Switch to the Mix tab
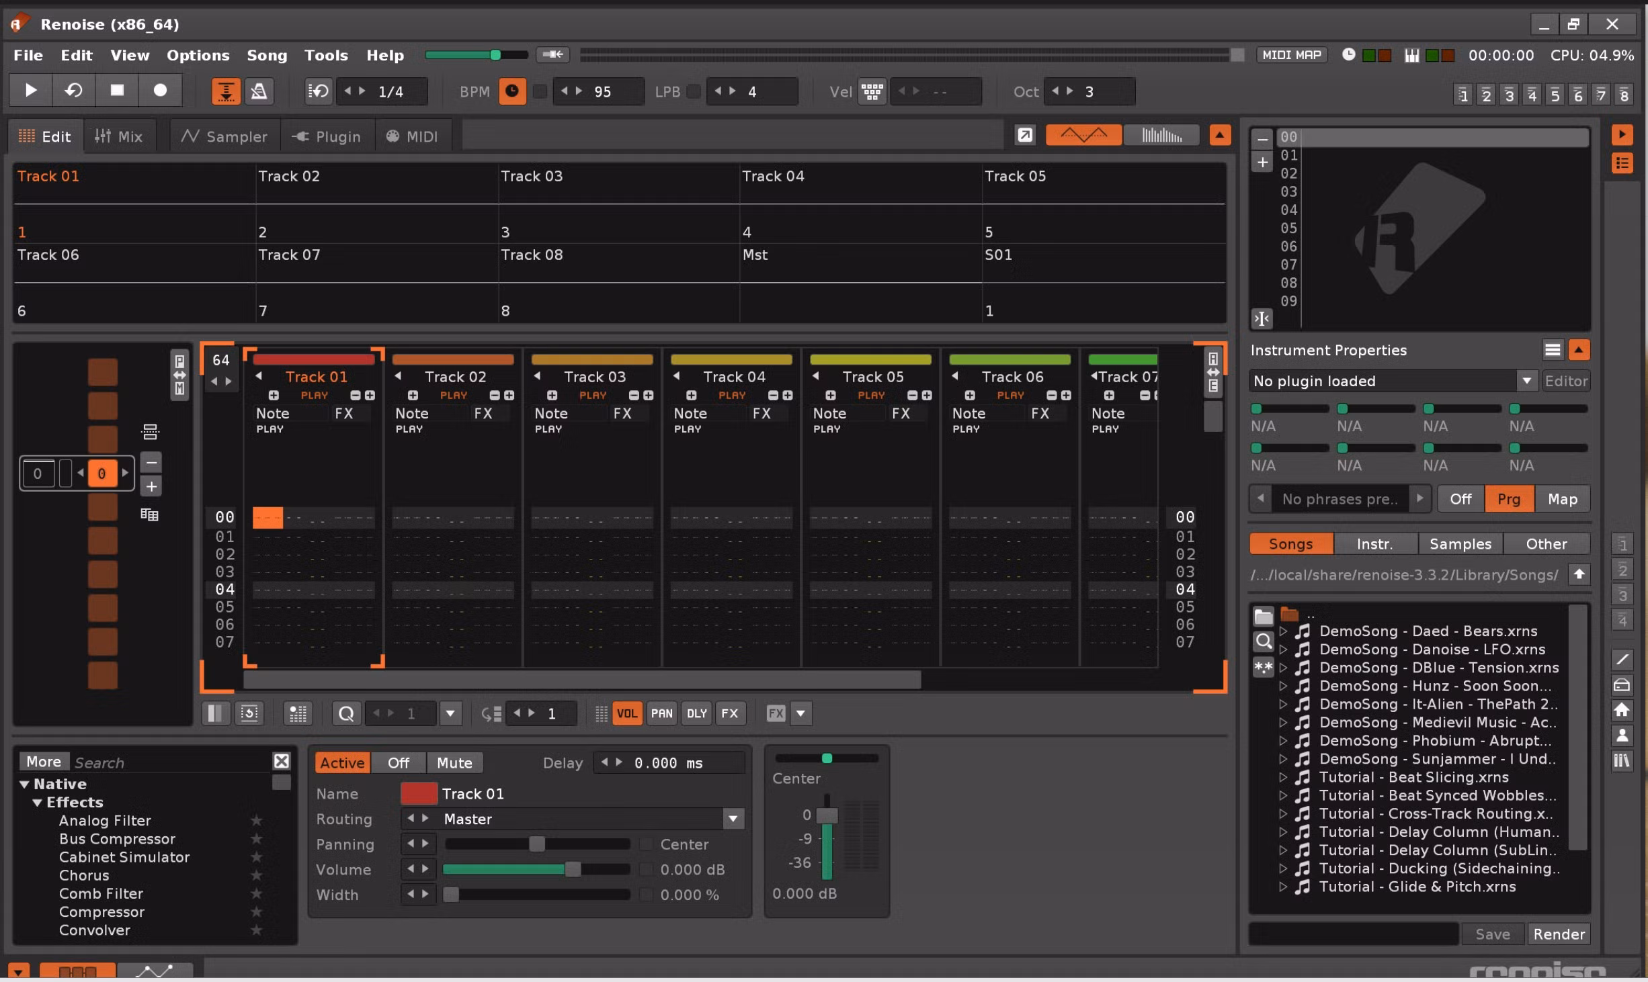1648x982 pixels. pos(119,136)
